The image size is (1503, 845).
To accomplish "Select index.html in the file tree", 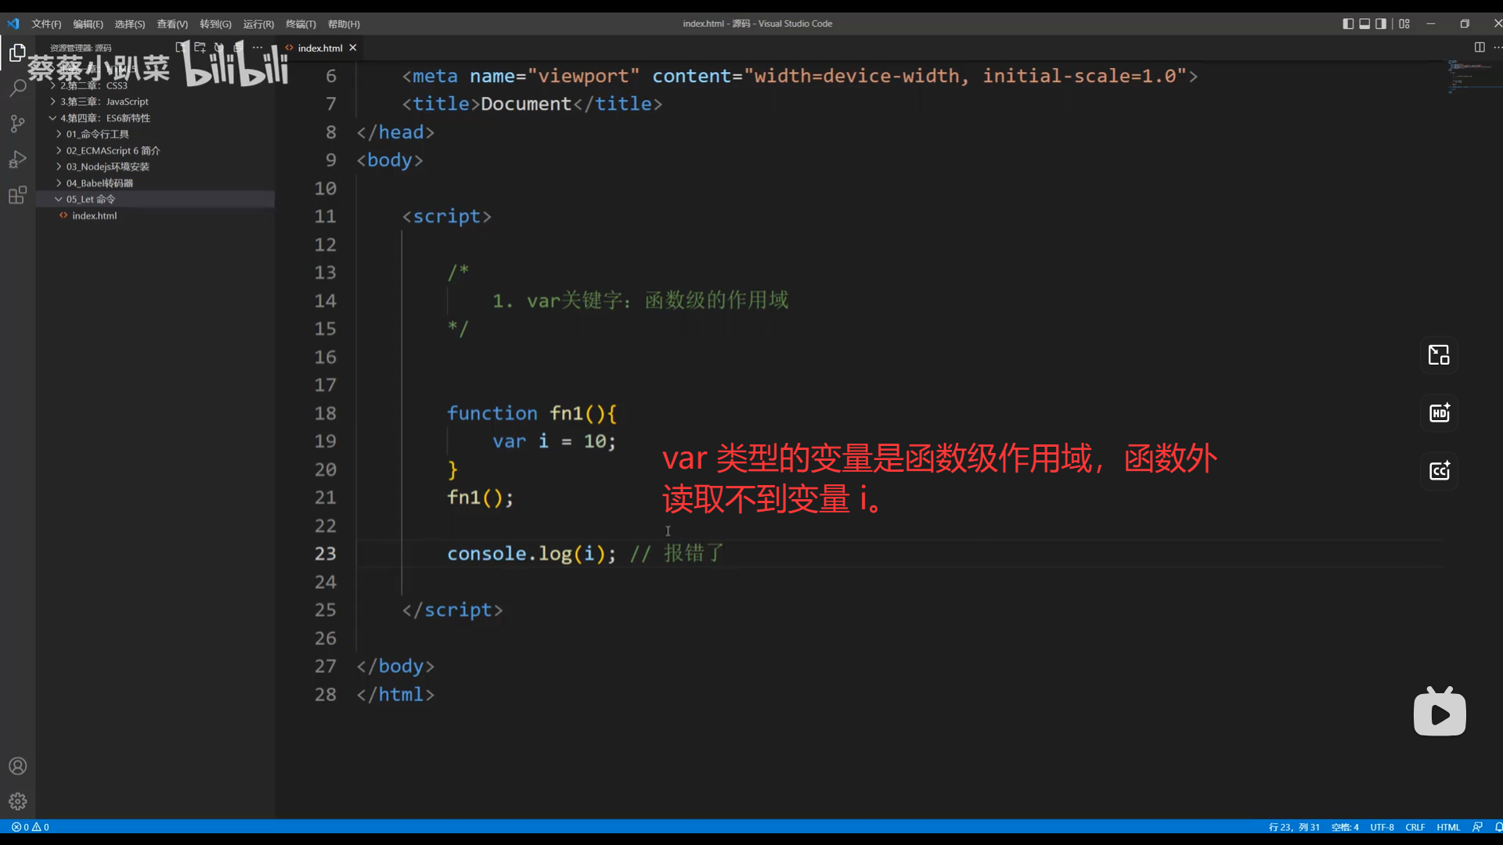I will pos(94,216).
